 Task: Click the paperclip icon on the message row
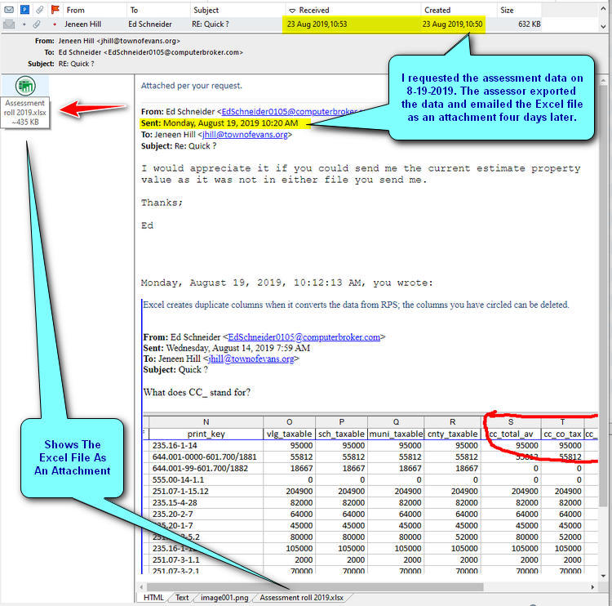(x=38, y=25)
